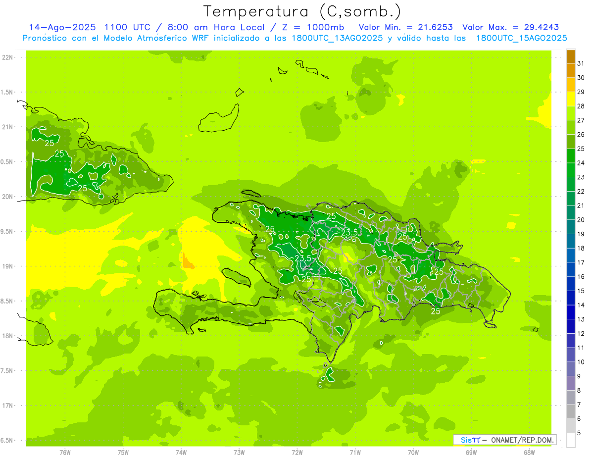Select the "Z = 1000mb" level text
The image size is (594, 459).
point(312,27)
